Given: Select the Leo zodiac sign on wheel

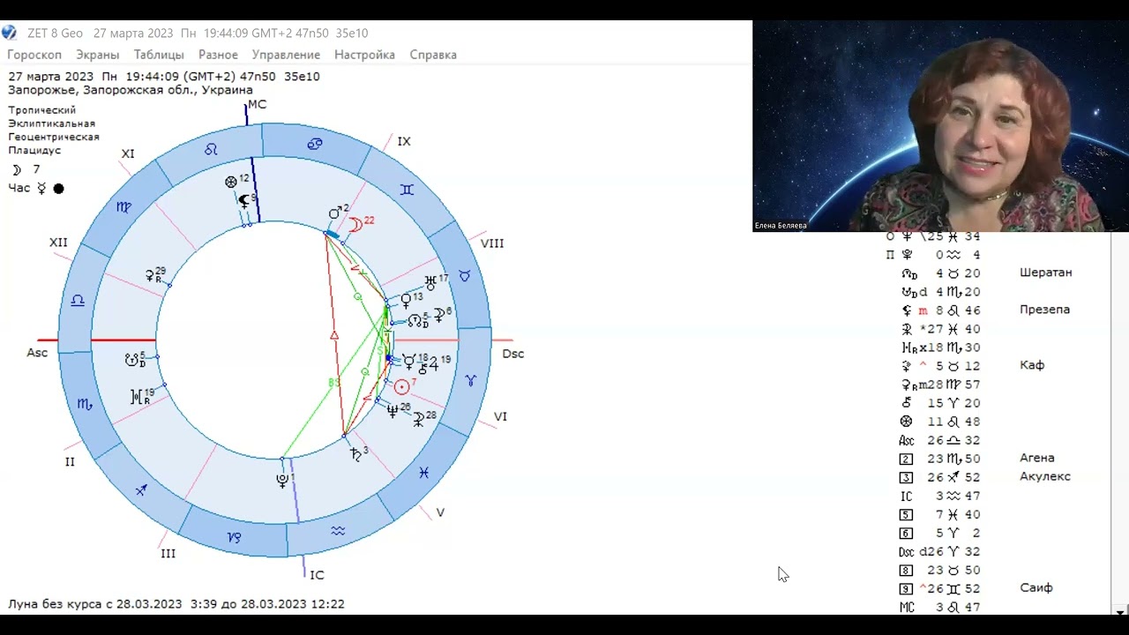Looking at the screenshot, I should click(211, 150).
